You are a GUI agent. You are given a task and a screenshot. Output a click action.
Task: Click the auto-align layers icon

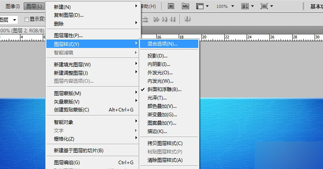[x=187, y=19]
